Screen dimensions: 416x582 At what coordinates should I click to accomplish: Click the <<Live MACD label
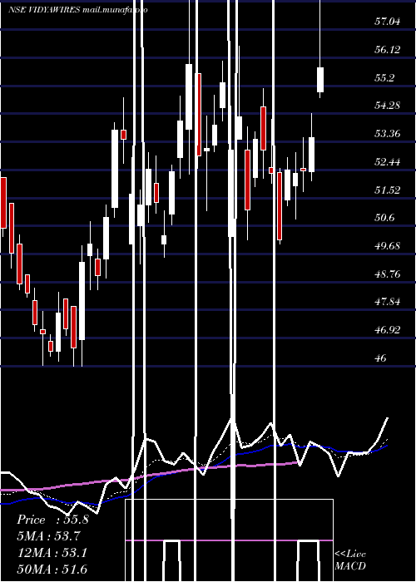(x=350, y=560)
